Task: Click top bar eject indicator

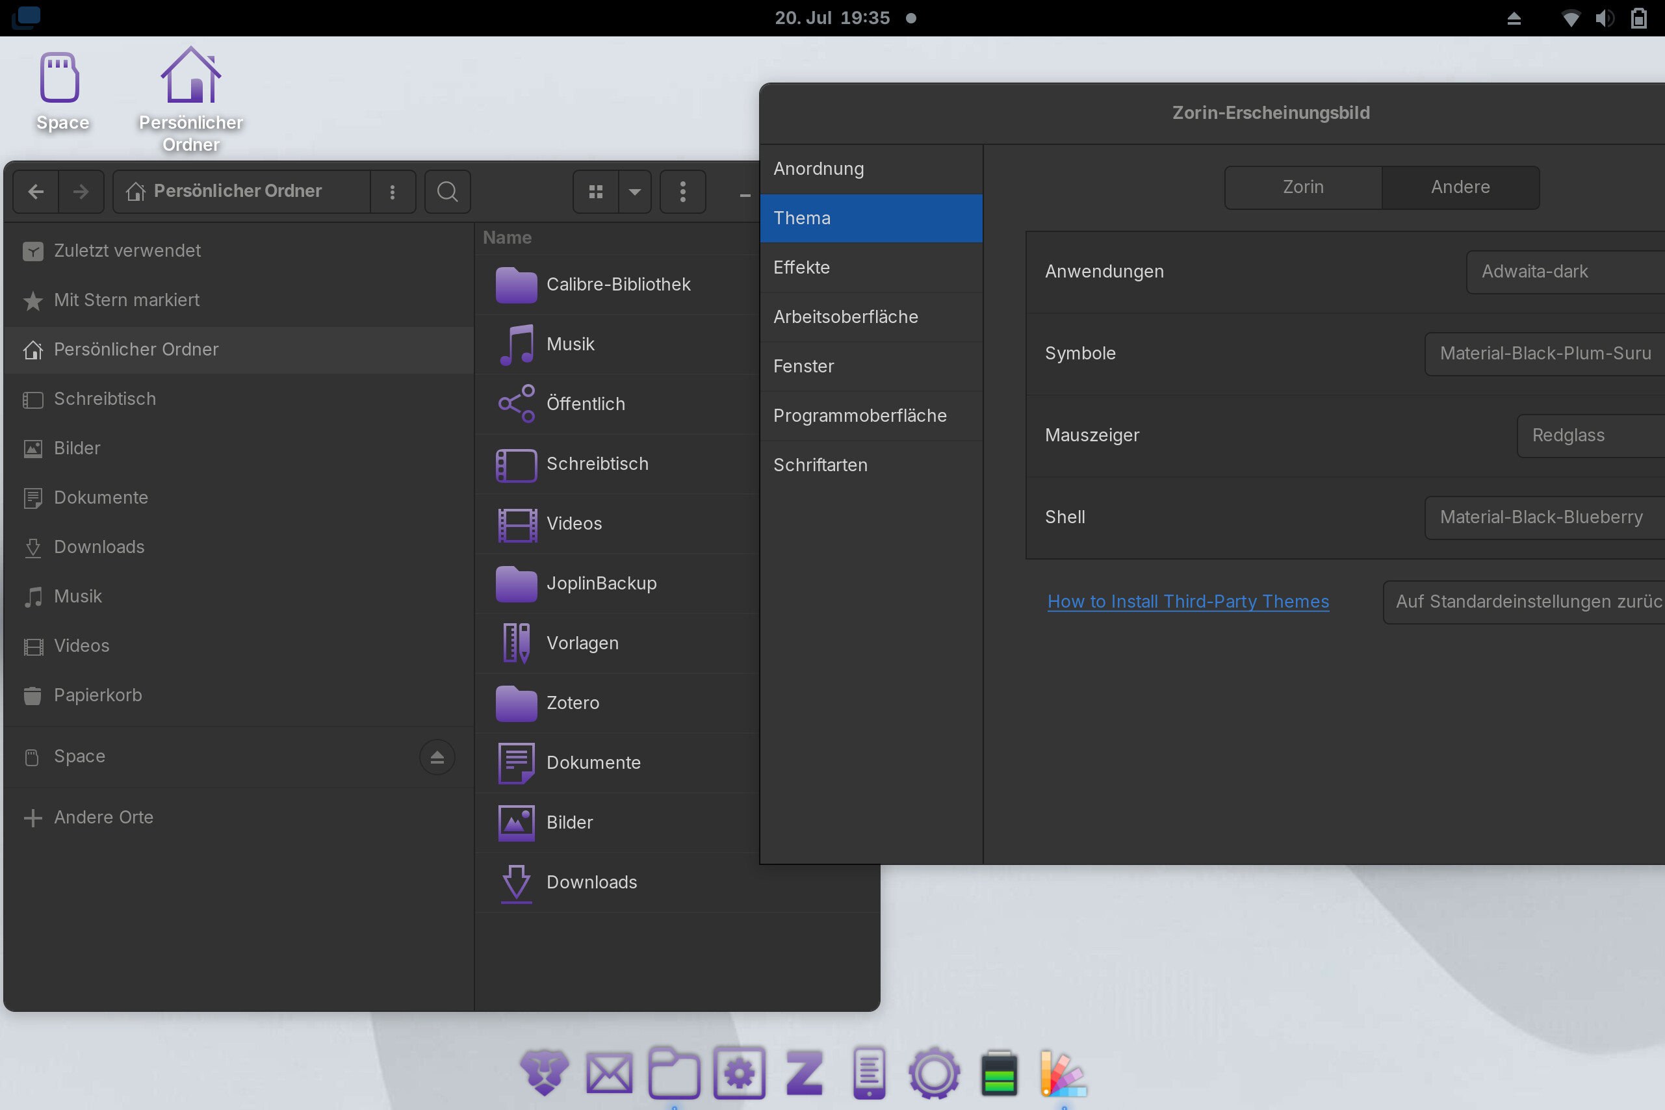Action: tap(1514, 18)
